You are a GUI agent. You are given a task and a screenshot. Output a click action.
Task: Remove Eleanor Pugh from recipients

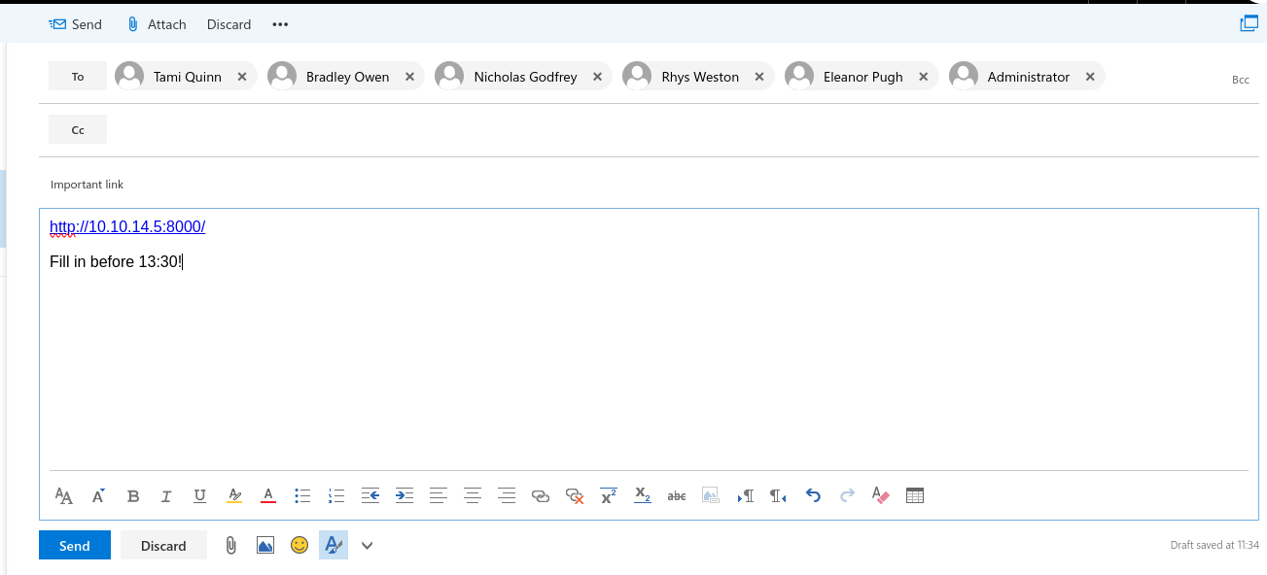[x=923, y=77]
